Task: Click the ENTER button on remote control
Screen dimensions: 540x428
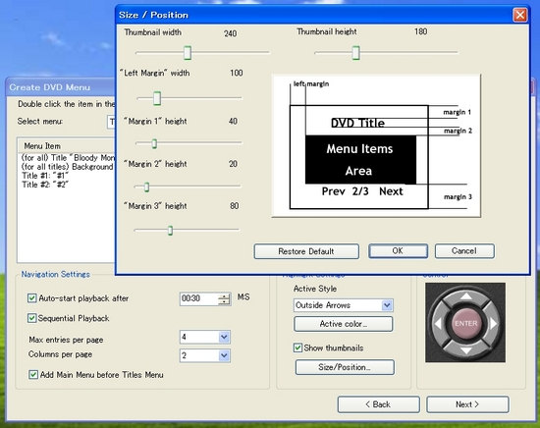Action: tap(466, 323)
